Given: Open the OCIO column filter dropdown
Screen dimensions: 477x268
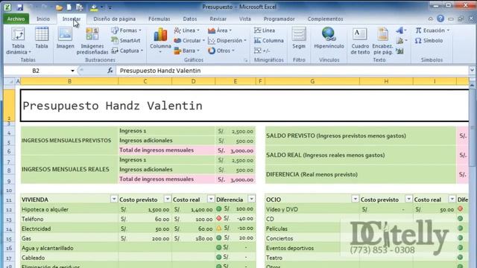Looking at the screenshot, I should 355,199.
